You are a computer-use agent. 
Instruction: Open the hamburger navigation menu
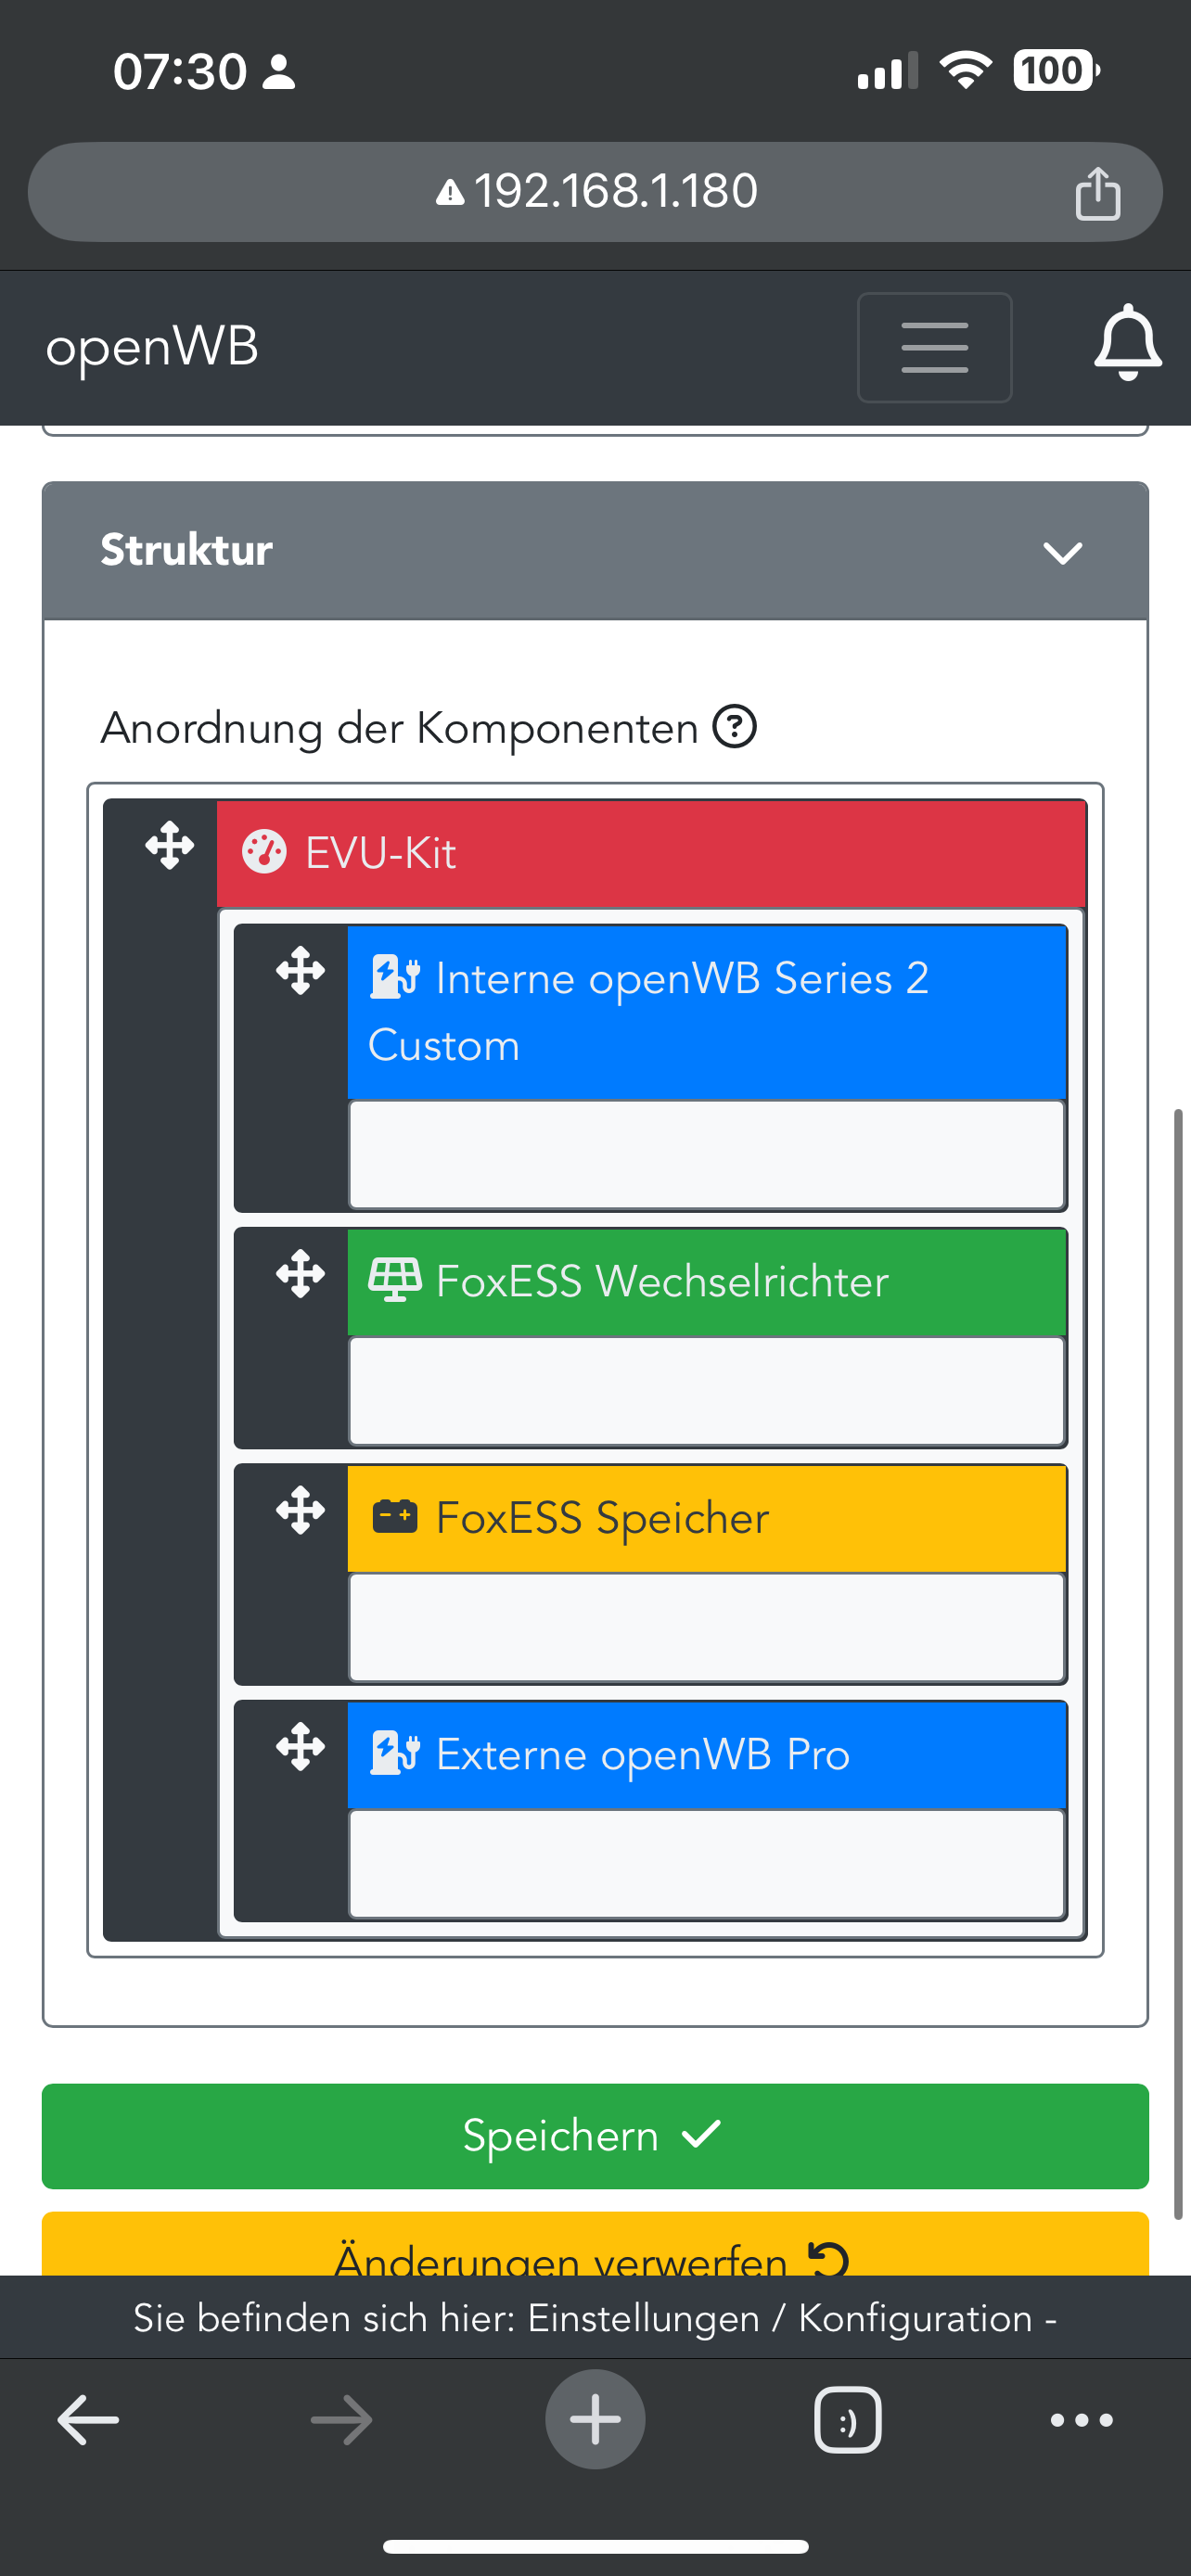934,347
